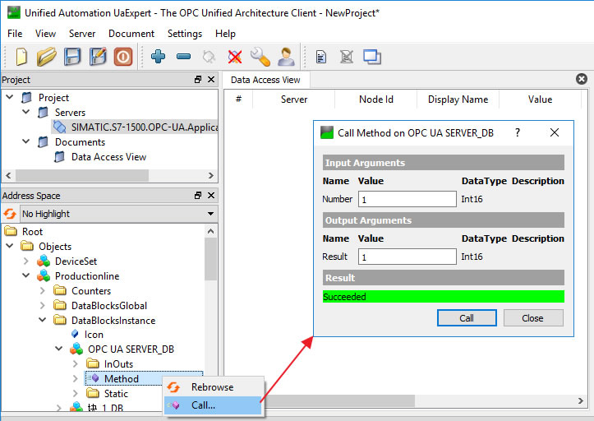Open the Settings menu
The width and height of the screenshot is (594, 421).
tap(185, 34)
